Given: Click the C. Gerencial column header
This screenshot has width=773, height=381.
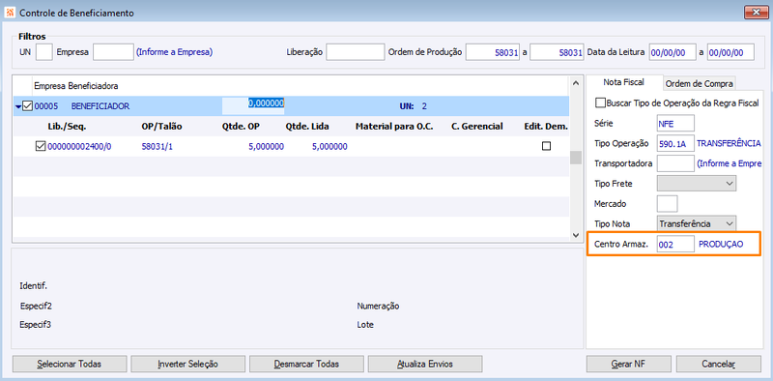Looking at the screenshot, I should pyautogui.click(x=476, y=127).
